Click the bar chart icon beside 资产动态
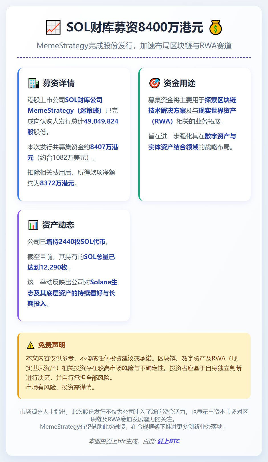 33,225
